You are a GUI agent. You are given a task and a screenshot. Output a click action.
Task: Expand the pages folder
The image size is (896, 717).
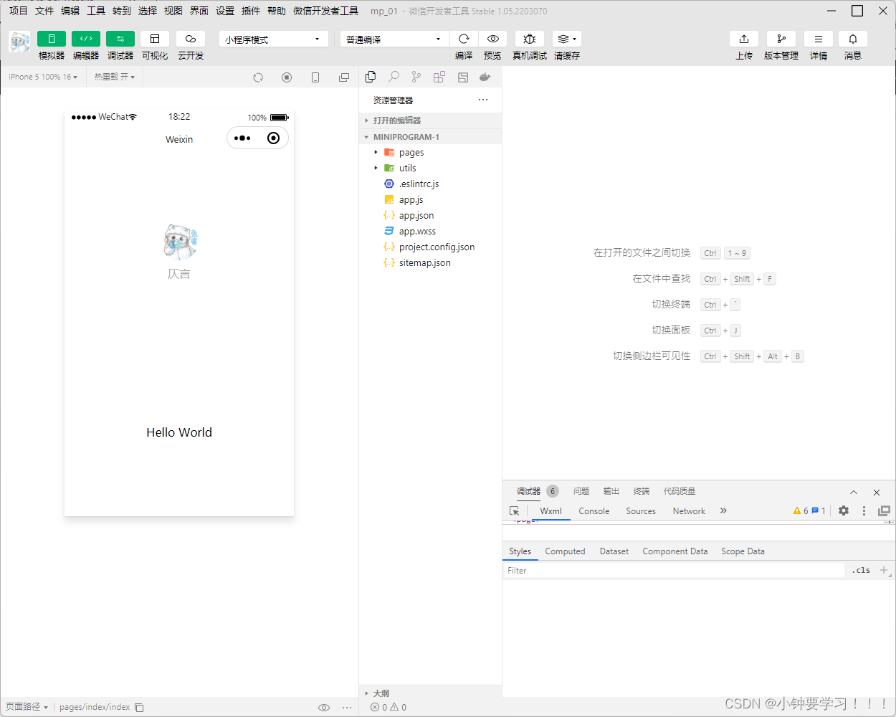pos(411,153)
